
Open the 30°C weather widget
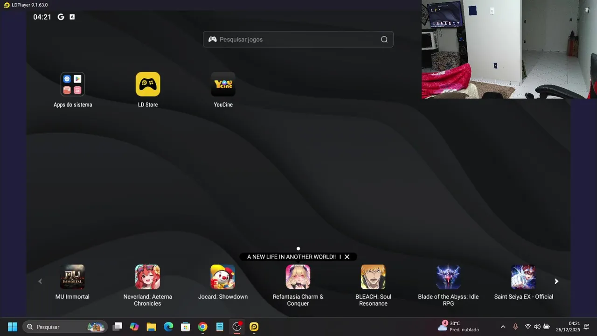coord(458,326)
